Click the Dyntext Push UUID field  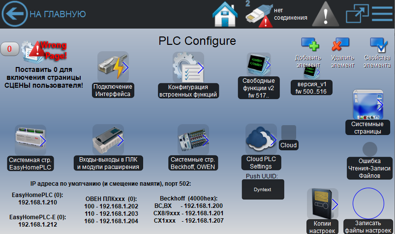[x=263, y=189]
